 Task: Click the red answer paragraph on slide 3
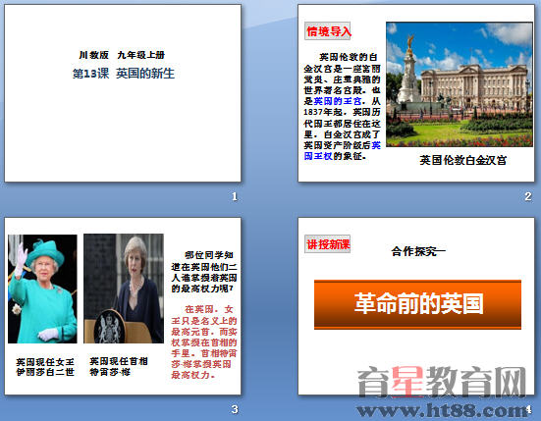204,342
